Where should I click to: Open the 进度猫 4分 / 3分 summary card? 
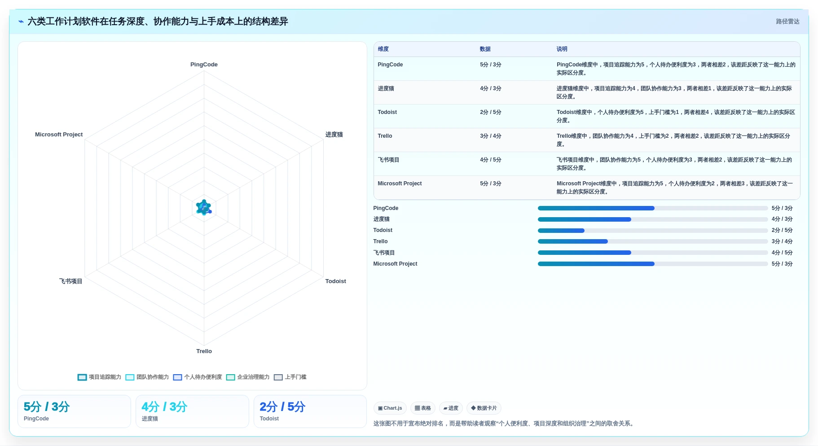(192, 411)
